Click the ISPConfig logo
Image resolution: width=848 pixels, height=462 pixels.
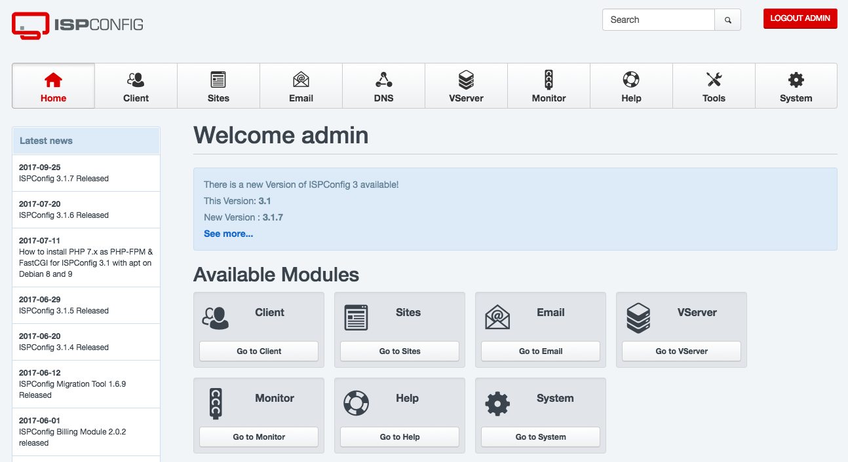point(77,25)
